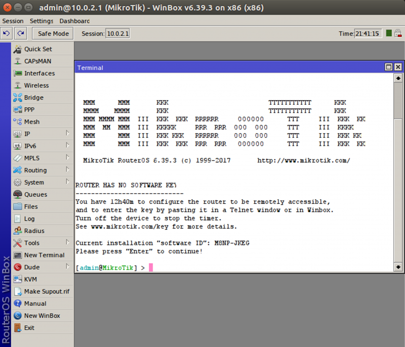Click the "ROUTER HAS NO SOFTWARE KEY" line

[x=126, y=185]
